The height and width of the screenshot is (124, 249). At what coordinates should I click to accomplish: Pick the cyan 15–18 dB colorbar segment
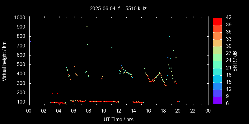pos(217,78)
